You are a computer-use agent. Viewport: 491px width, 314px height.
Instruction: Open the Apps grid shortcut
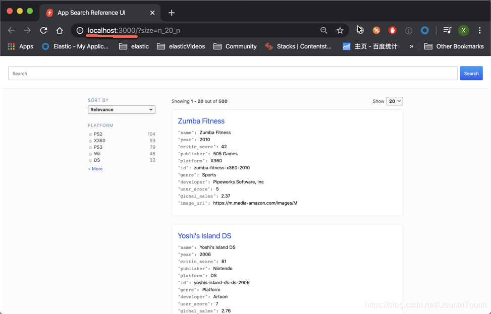coord(20,46)
